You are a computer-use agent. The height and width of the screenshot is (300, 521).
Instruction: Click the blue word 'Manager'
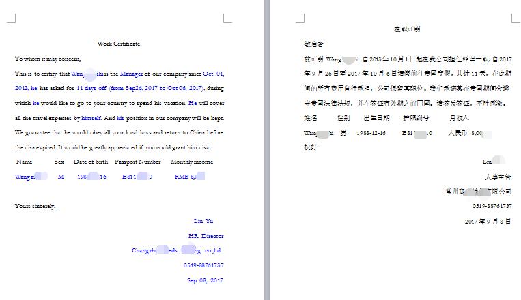(x=131, y=74)
